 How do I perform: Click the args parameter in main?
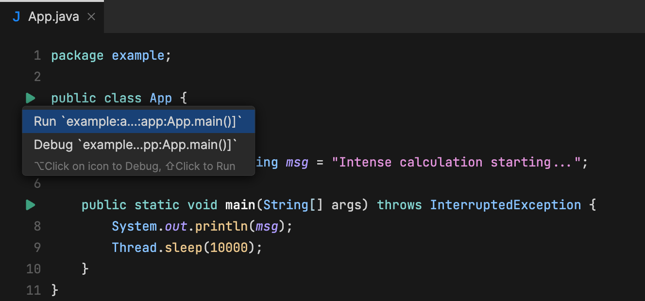point(347,205)
